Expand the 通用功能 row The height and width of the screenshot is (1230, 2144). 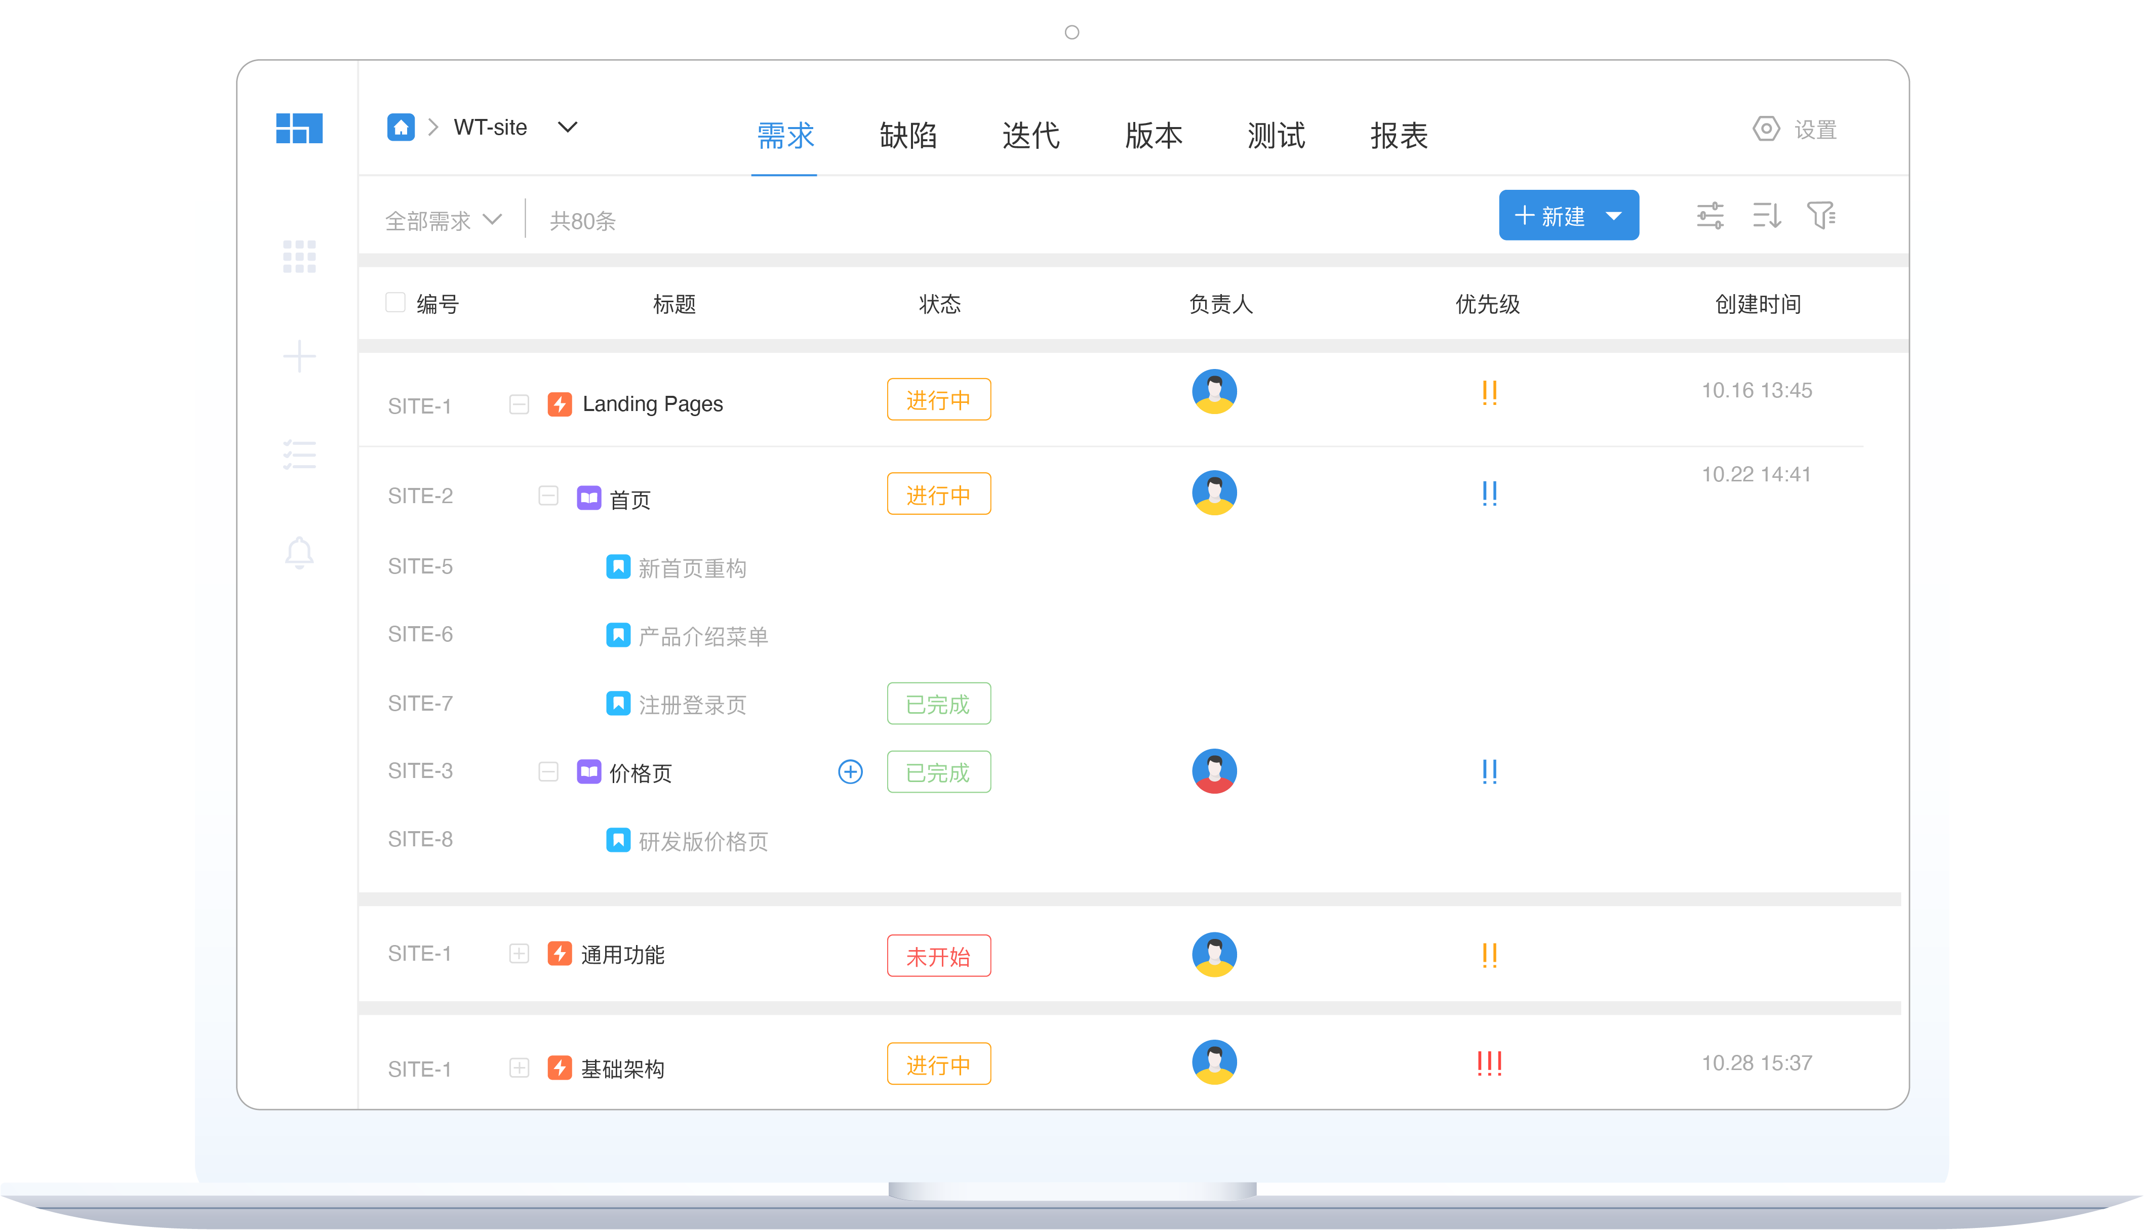coord(519,955)
